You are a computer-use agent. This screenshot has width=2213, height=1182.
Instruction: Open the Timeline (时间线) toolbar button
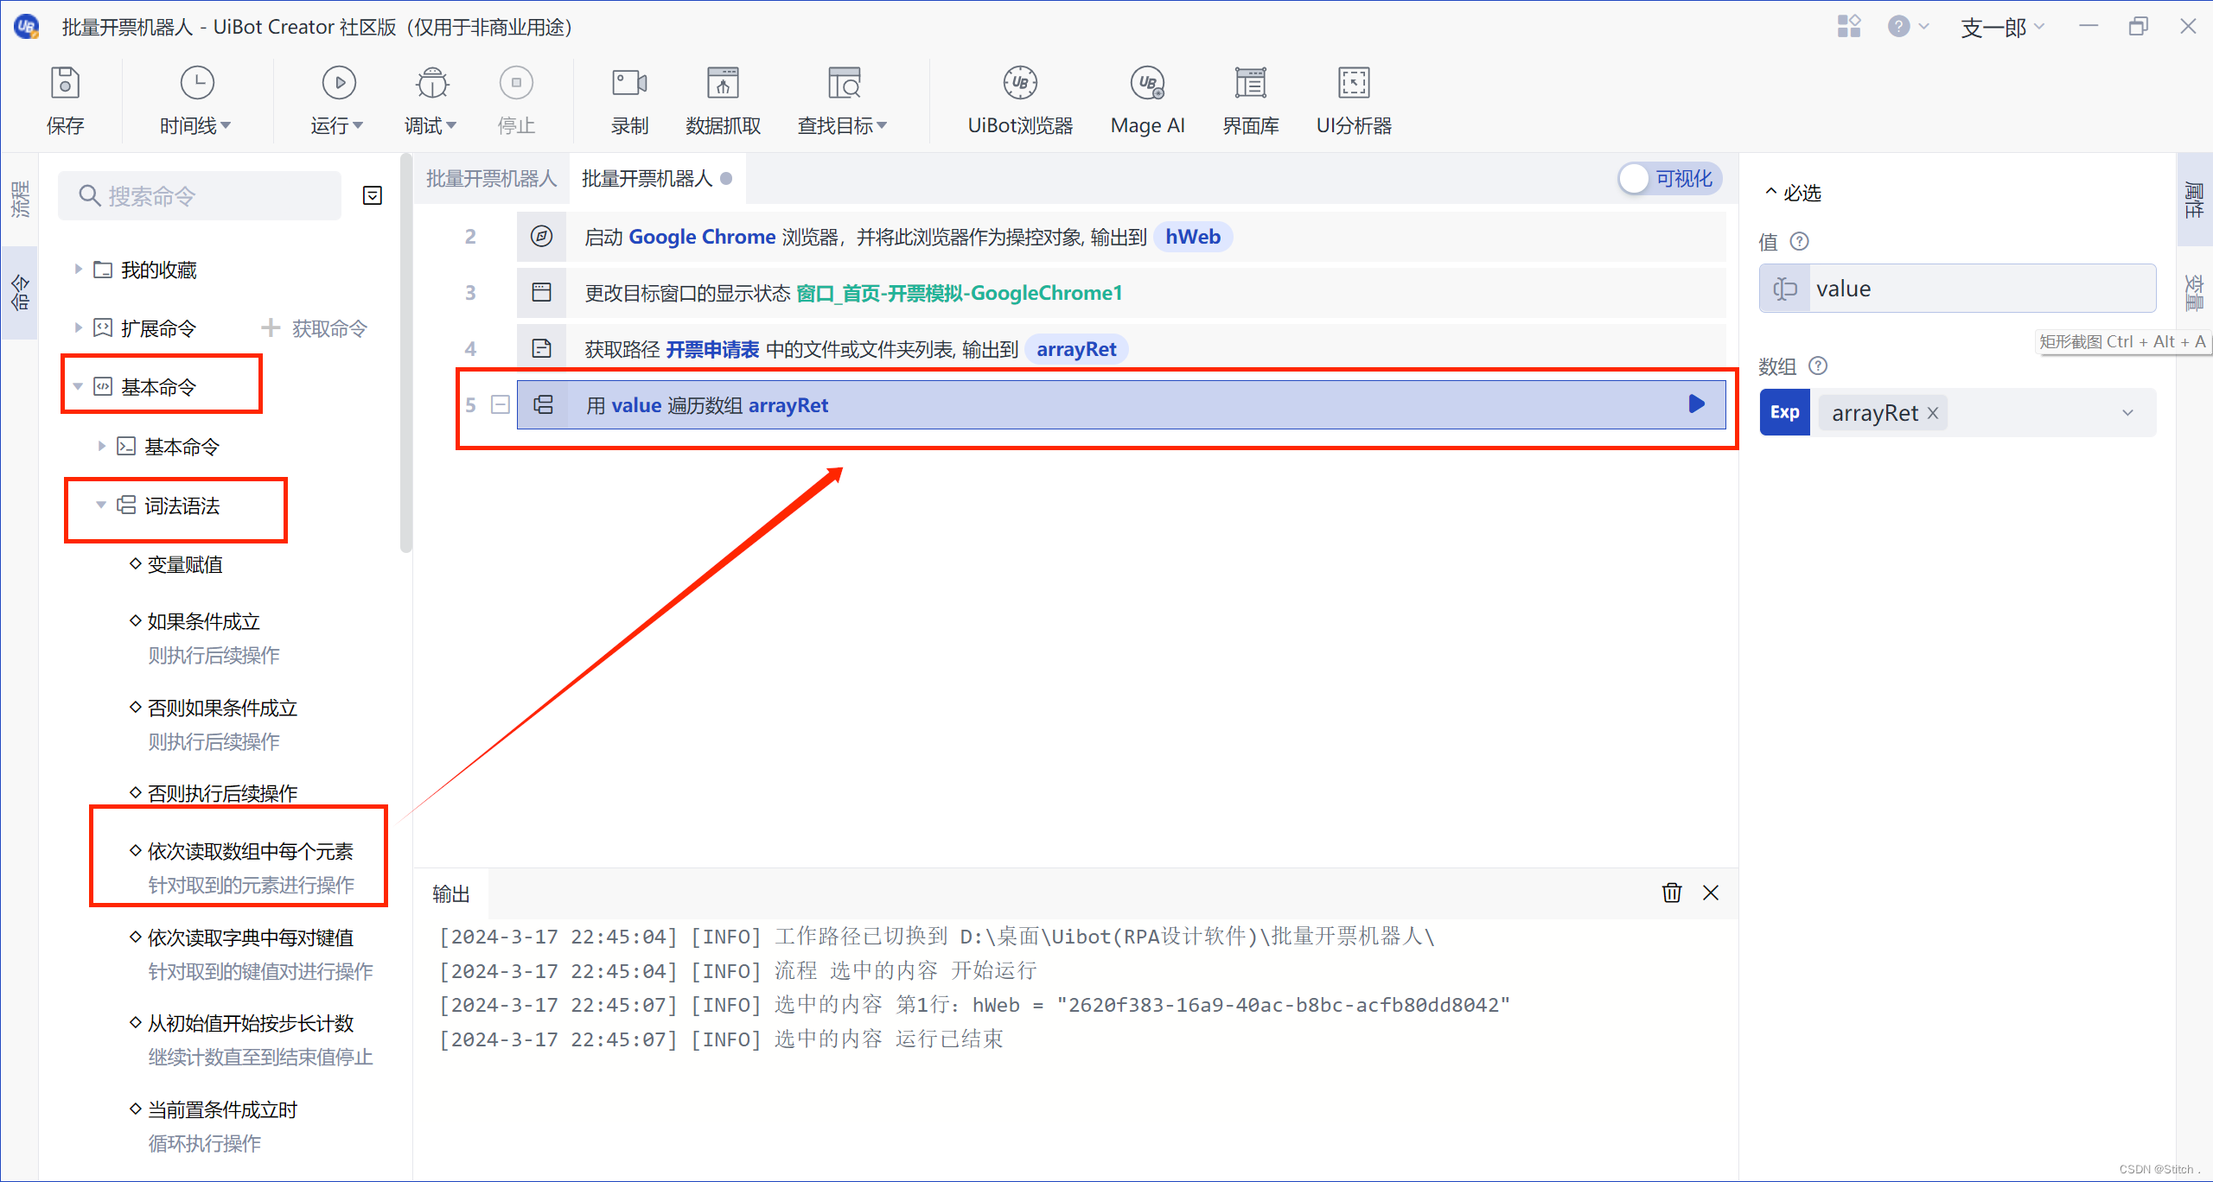click(196, 100)
